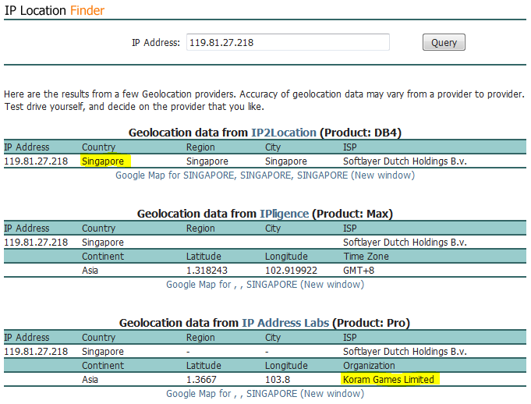This screenshot has width=531, height=404.
Task: Open the IP2Location provider link
Action: (284, 133)
